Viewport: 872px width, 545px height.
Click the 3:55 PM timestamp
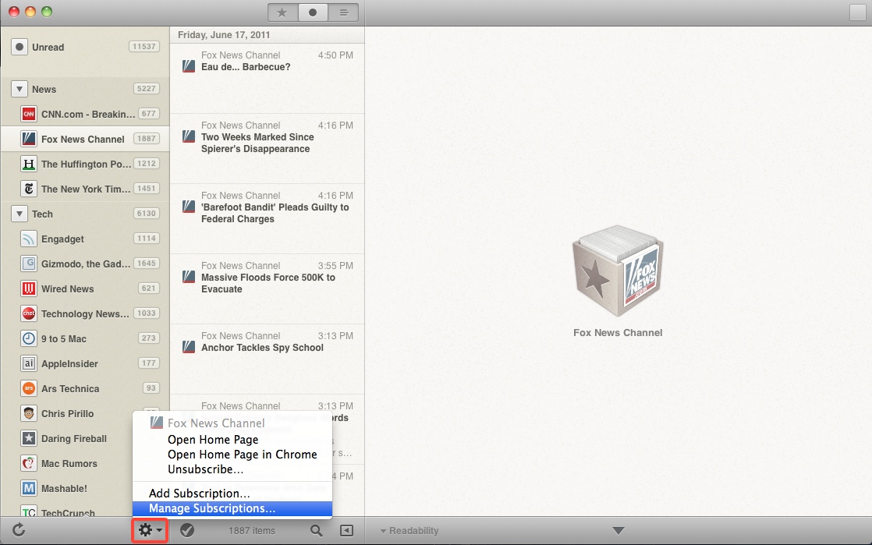335,265
